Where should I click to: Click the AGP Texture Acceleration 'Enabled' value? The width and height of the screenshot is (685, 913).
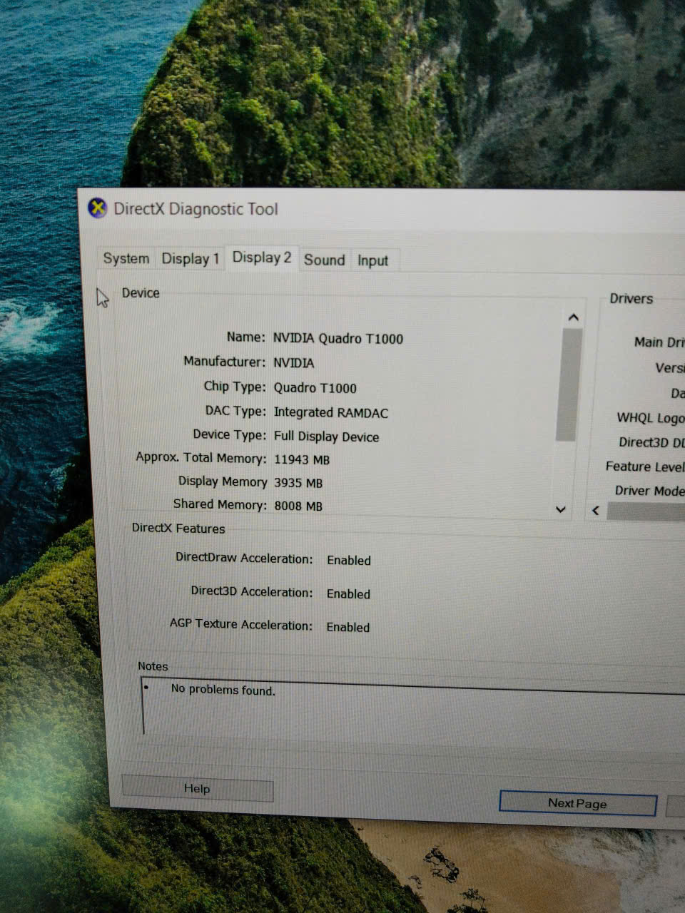pyautogui.click(x=348, y=628)
